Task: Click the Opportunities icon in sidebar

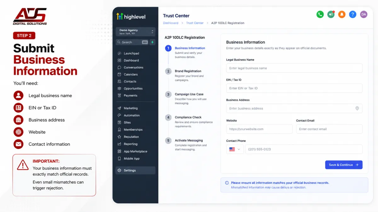Action: click(x=119, y=89)
